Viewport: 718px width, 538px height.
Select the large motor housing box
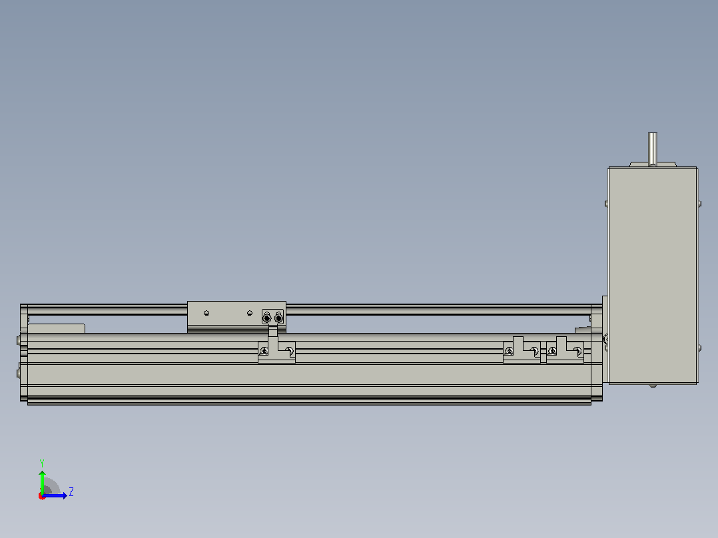point(653,276)
